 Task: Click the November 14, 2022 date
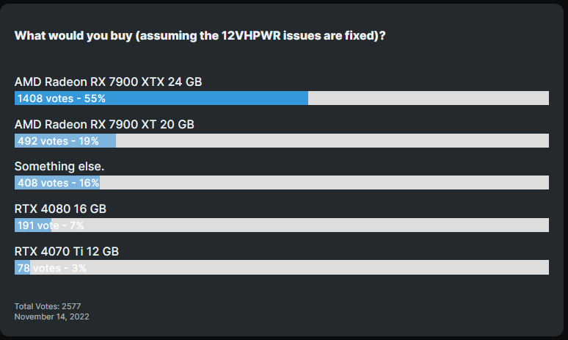coord(52,317)
